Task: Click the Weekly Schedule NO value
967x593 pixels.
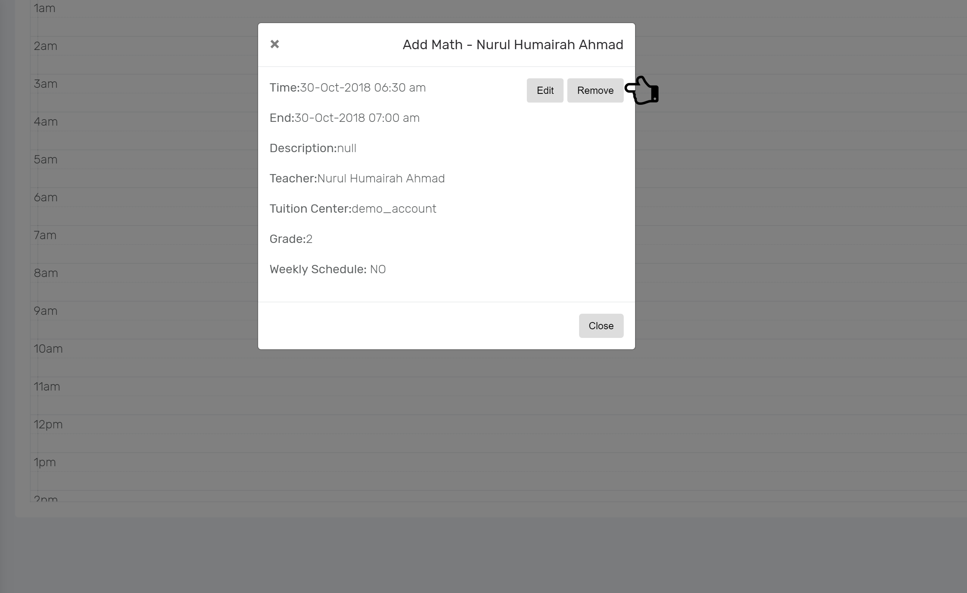Action: click(378, 269)
